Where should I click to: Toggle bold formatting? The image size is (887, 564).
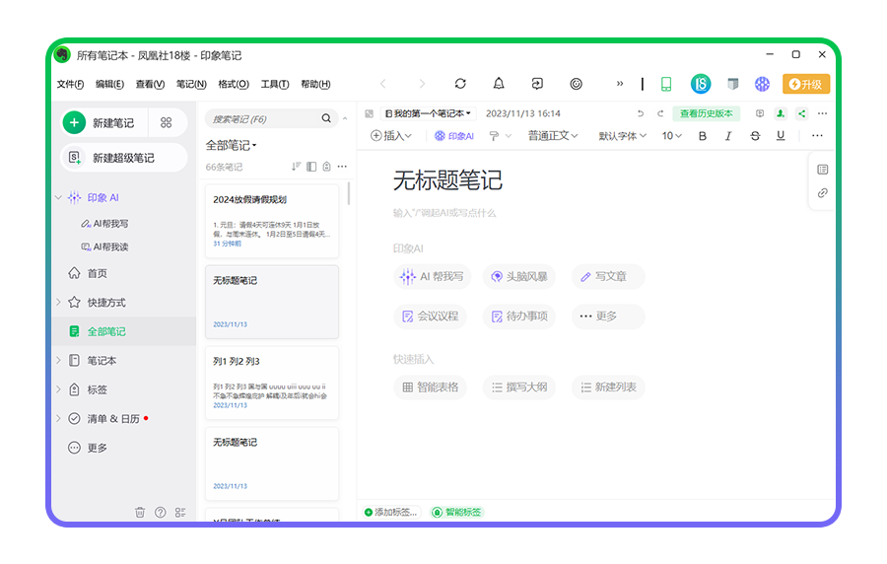[702, 136]
